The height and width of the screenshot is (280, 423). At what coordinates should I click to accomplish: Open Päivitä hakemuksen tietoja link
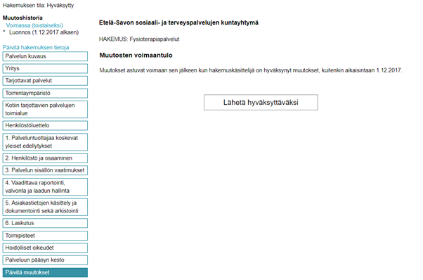[36, 48]
